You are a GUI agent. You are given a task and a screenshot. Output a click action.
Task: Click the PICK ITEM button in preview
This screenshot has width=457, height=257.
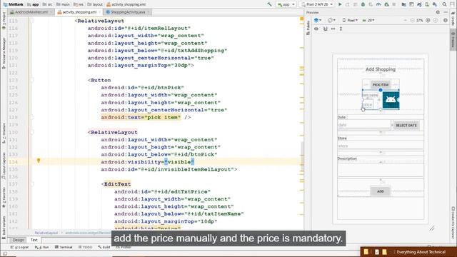point(381,85)
